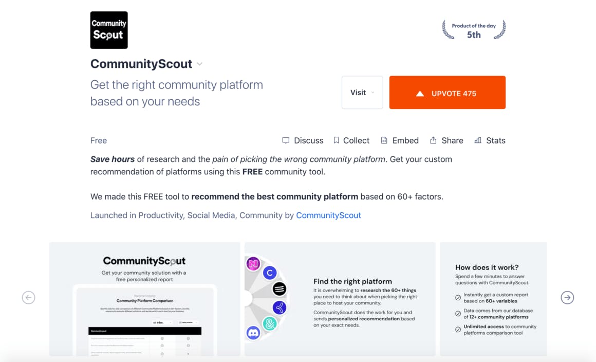Advance to next gallery slide arrow

point(567,298)
